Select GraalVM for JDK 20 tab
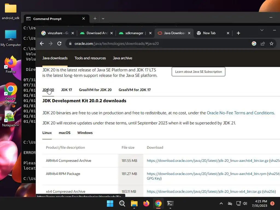The image size is (280, 210). click(95, 90)
